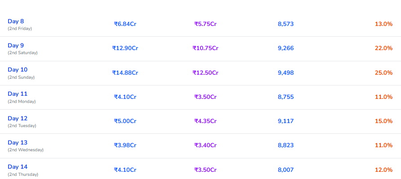Screen dimensions: 401x179
Task: Select the Day 12 entry
Action: [x=18, y=119]
